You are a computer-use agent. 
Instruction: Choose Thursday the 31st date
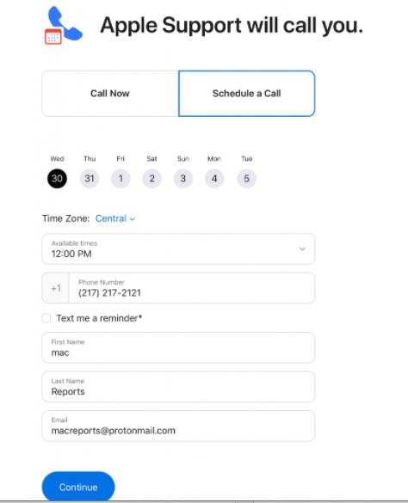click(90, 178)
